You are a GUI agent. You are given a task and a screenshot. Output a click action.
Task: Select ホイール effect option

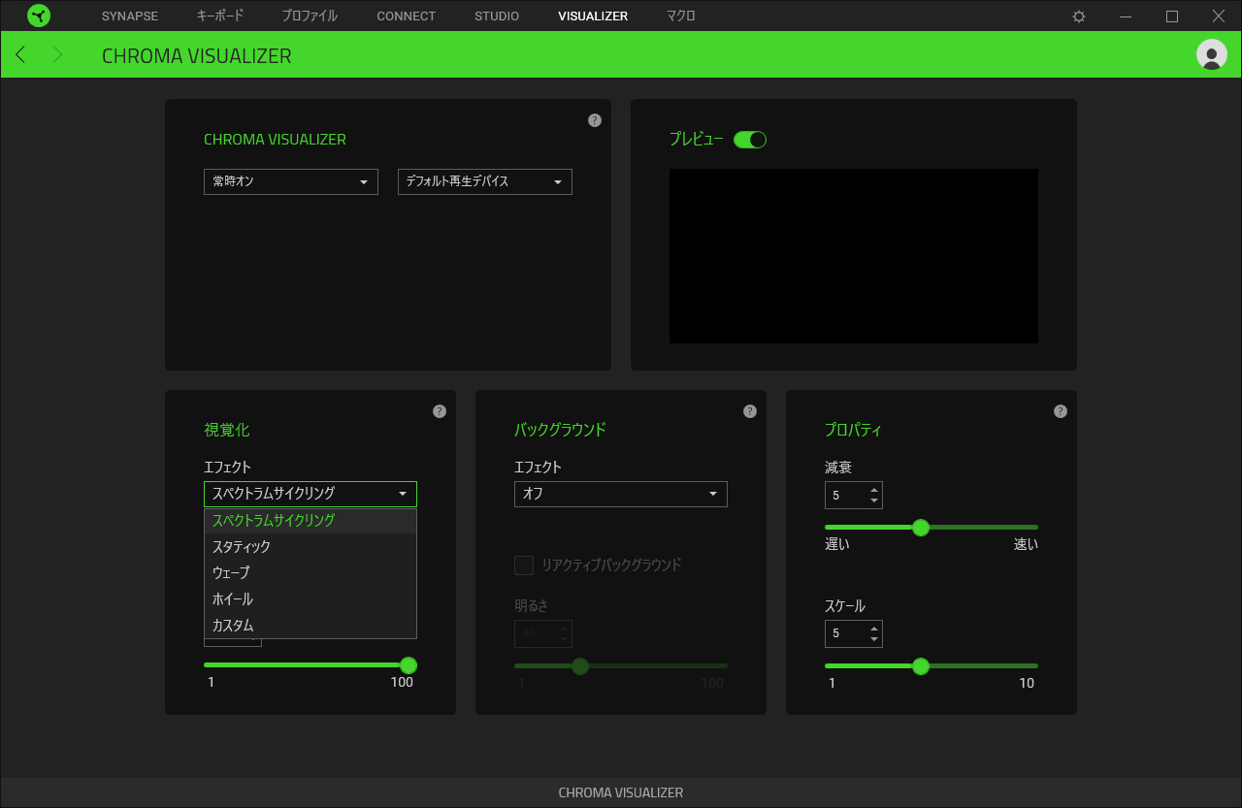(310, 599)
